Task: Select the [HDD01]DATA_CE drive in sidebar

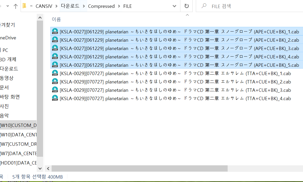Action: coord(18,163)
